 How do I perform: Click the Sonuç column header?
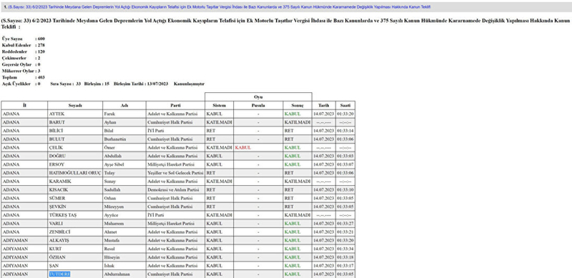pos(297,106)
